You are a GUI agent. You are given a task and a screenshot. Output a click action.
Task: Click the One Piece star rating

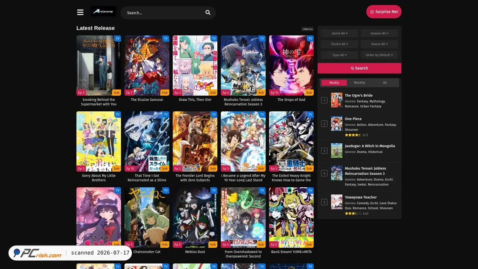[353, 135]
